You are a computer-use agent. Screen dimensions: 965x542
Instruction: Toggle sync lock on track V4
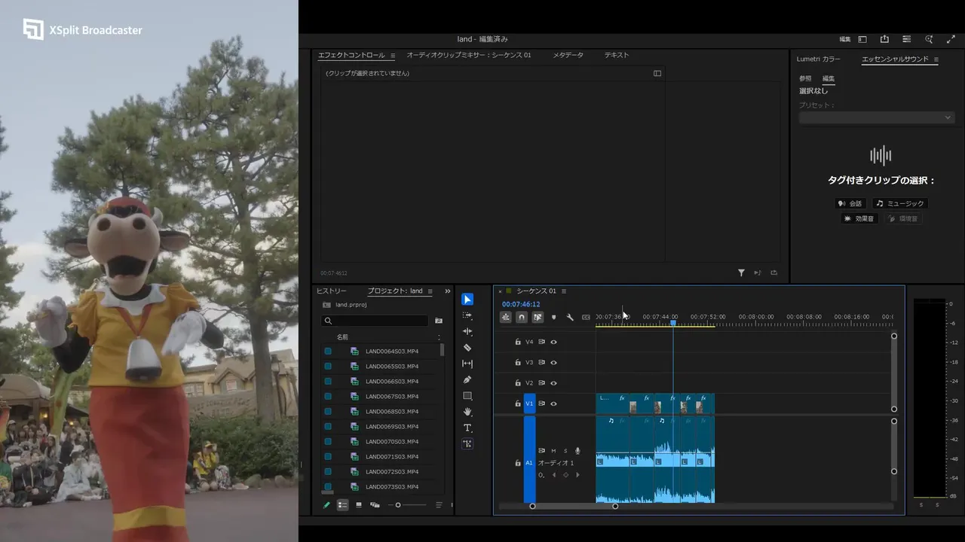click(x=541, y=342)
